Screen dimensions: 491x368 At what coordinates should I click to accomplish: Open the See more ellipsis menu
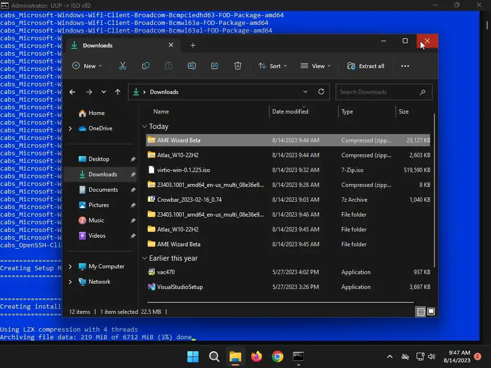click(405, 66)
